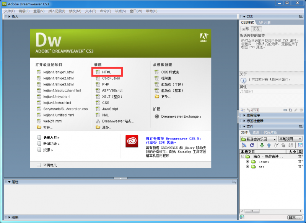Viewport: 306px width, 223px height.
Task: Refresh the Files panel with the circular arrow icon
Action: [x=252, y=145]
